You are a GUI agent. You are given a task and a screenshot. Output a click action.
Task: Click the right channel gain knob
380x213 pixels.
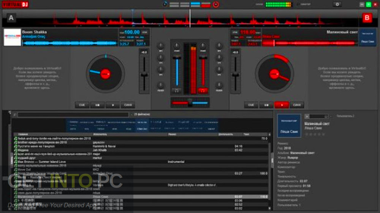[x=203, y=46]
